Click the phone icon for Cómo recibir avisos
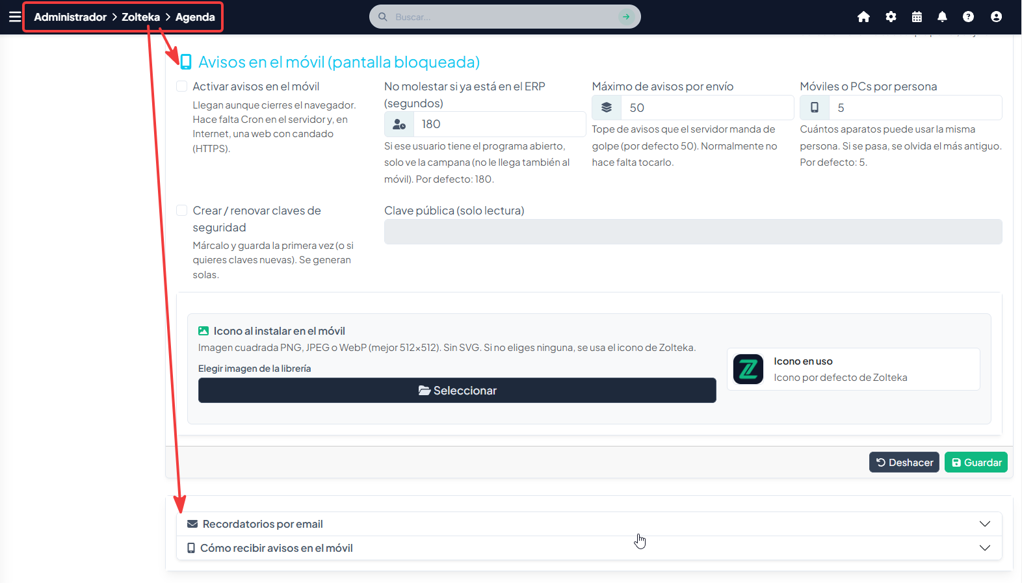This screenshot has width=1022, height=583. click(x=191, y=548)
